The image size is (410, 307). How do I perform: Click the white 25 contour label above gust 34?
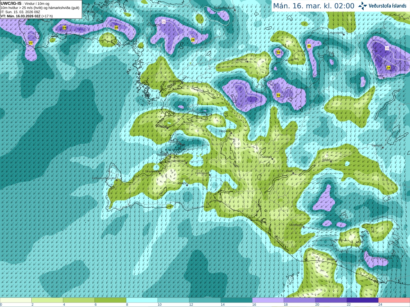[387, 48]
